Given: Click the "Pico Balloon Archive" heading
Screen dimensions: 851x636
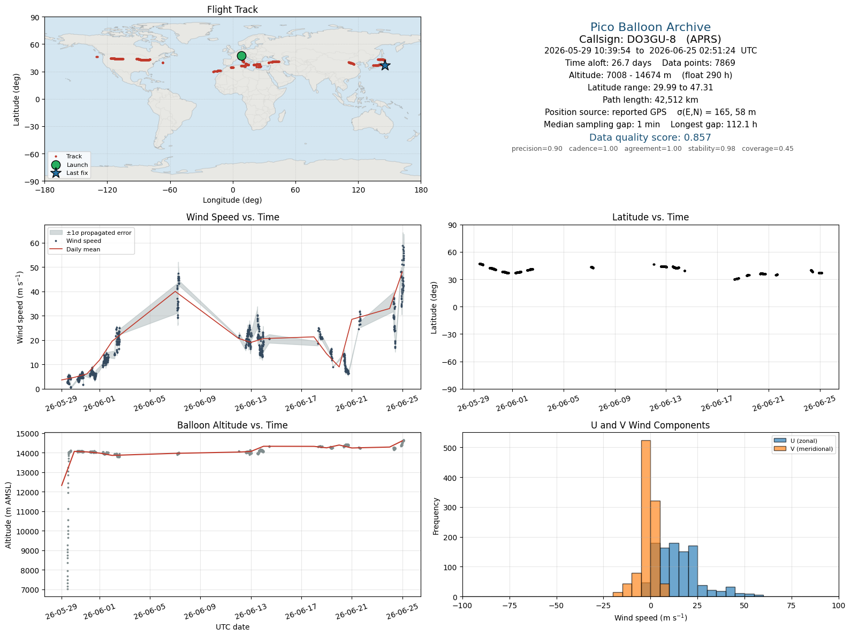Looking at the screenshot, I should pyautogui.click(x=650, y=27).
